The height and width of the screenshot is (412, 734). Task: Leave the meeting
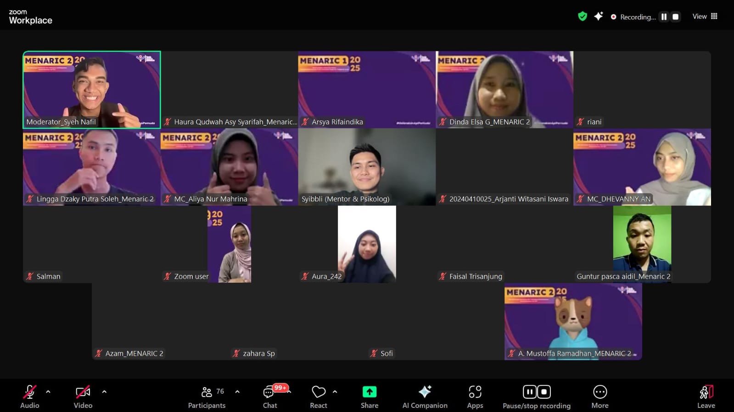706,396
